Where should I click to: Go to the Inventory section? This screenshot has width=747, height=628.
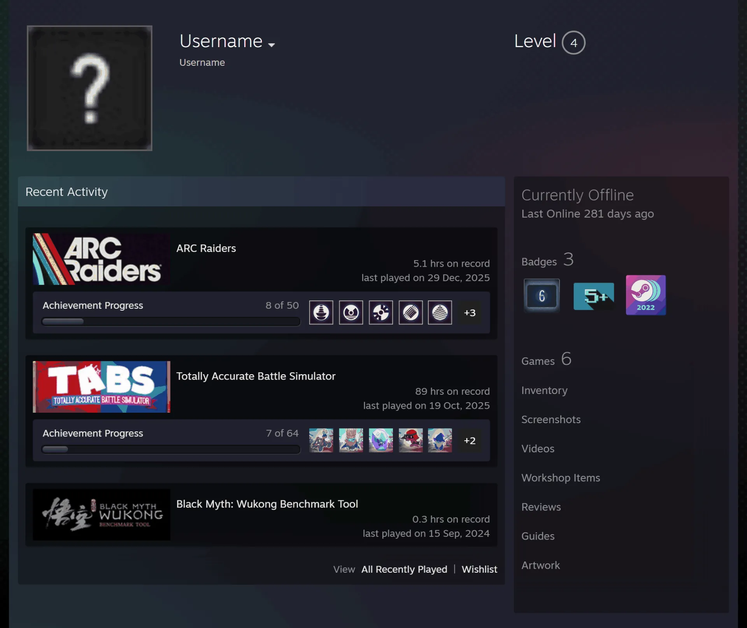coord(544,390)
